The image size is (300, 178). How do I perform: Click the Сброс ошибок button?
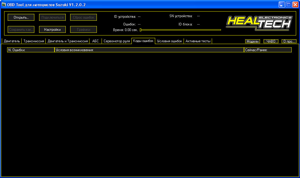tap(84, 17)
